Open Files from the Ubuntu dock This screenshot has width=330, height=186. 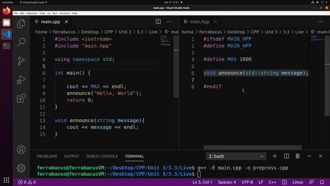tap(6, 23)
